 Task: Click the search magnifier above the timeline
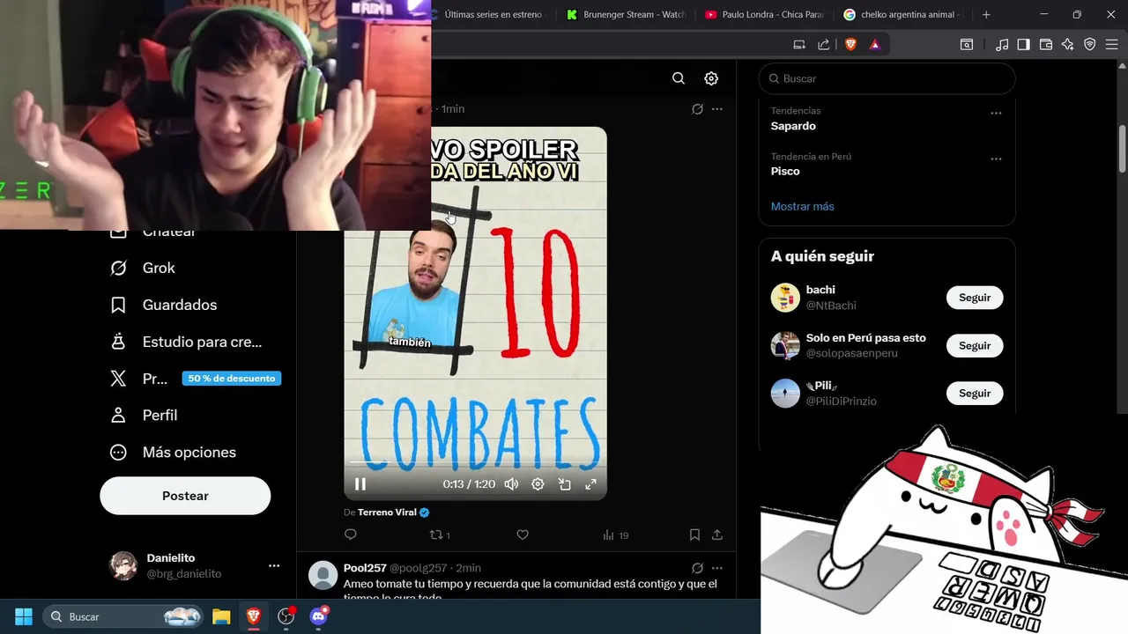[x=679, y=78]
